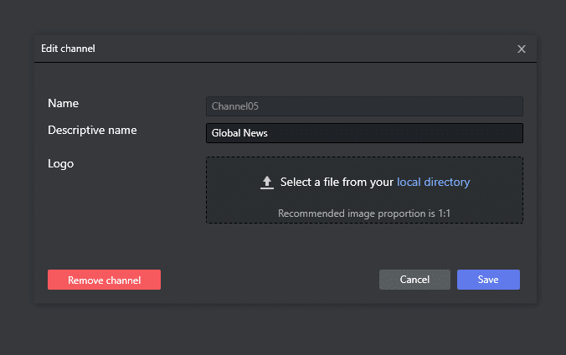
Task: Click the Descriptive name label
Action: [x=92, y=130]
